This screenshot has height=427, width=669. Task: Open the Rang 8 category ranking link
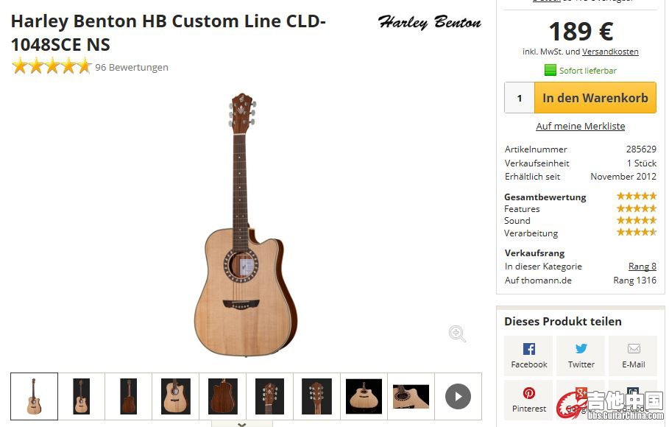pos(642,267)
